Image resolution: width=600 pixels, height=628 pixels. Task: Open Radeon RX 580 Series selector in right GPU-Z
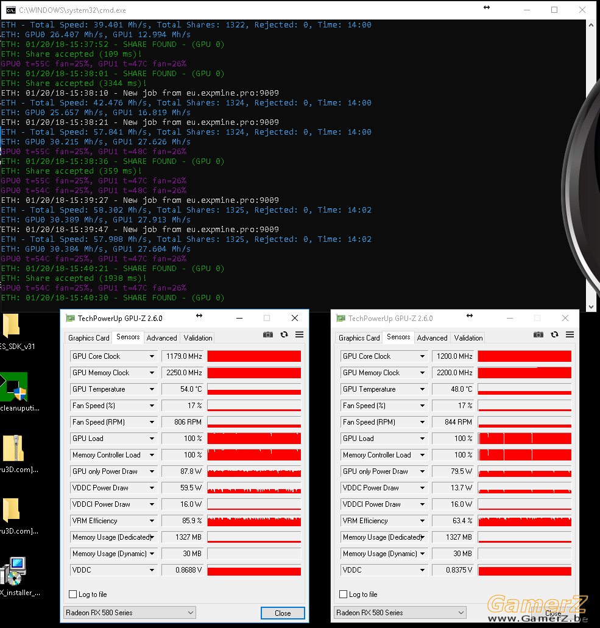point(400,612)
